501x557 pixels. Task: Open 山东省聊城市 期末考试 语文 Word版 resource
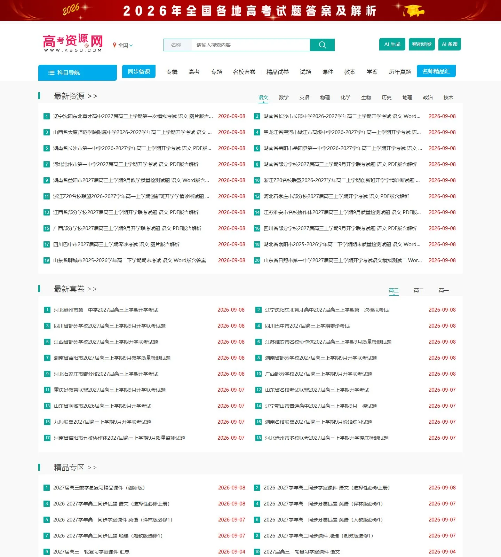click(129, 260)
